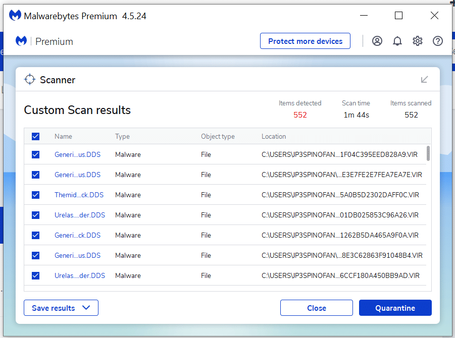Uncheck row ending E3E7FE2E7FEA7EA7E.VIR
Viewport: 455px width, 338px height.
pyautogui.click(x=36, y=175)
